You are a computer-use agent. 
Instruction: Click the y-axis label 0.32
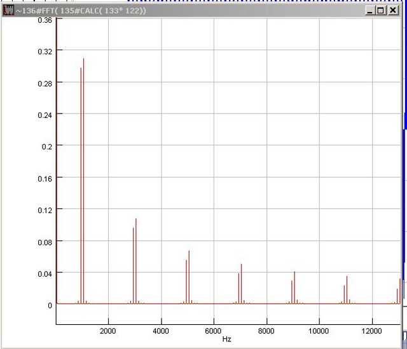(x=45, y=51)
